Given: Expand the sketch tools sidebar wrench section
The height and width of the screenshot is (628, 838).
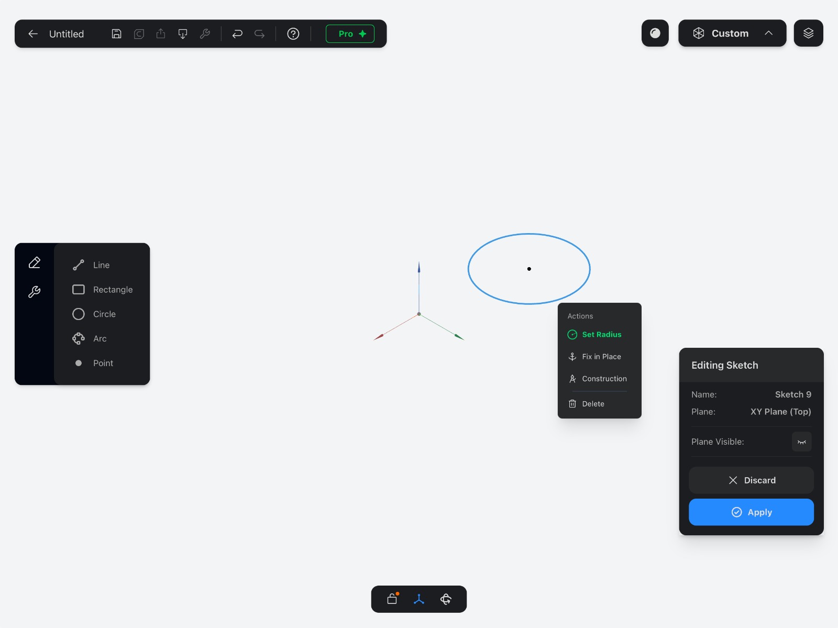Looking at the screenshot, I should coord(35,292).
